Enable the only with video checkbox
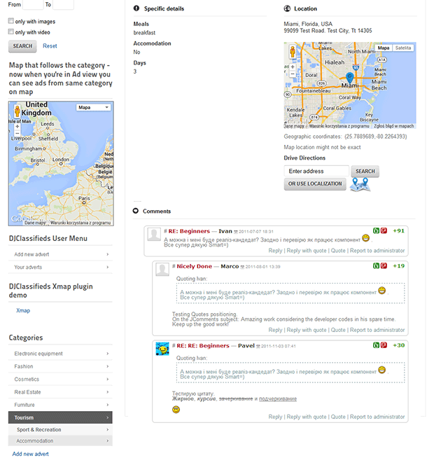 [x=11, y=32]
